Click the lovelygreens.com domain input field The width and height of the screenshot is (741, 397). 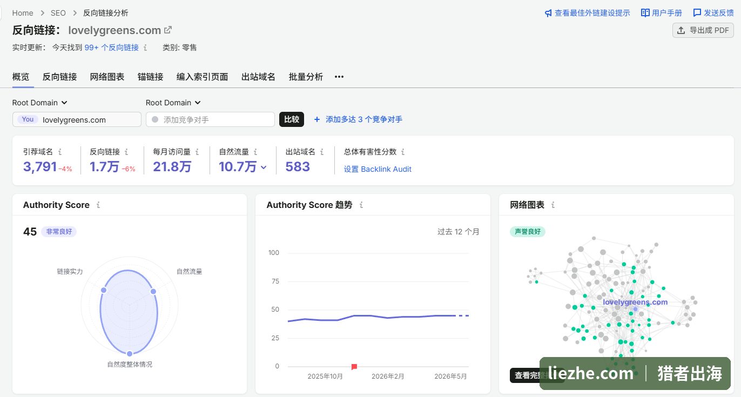tap(77, 119)
